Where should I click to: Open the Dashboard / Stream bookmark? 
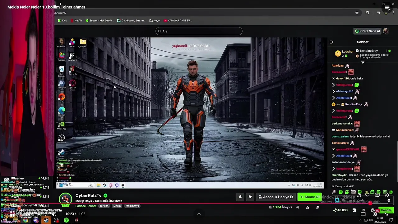[131, 21]
